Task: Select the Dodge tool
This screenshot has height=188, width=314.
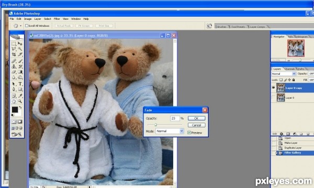Action: [x=20, y=77]
